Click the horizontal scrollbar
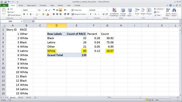 pyautogui.click(x=140, y=97)
